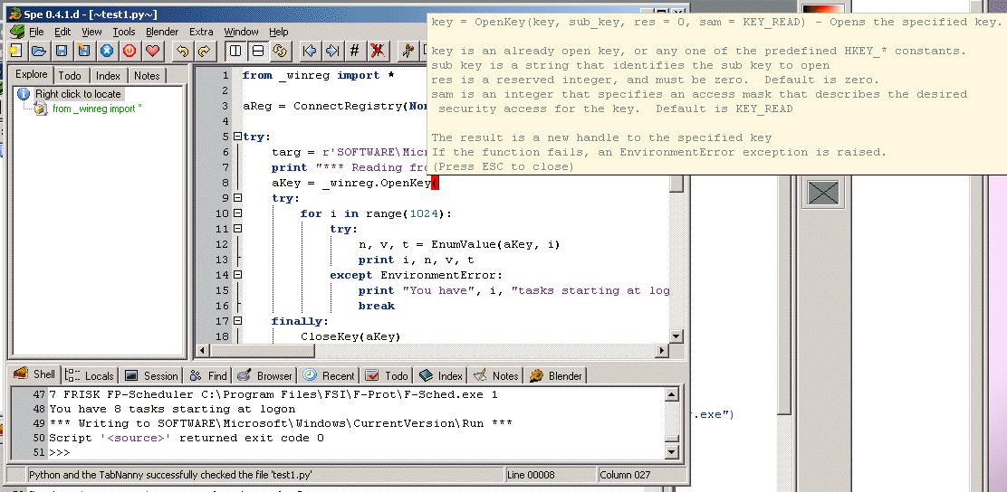1007x492 pixels.
Task: Click the shell prompt line '>>>'
Action: coord(59,453)
